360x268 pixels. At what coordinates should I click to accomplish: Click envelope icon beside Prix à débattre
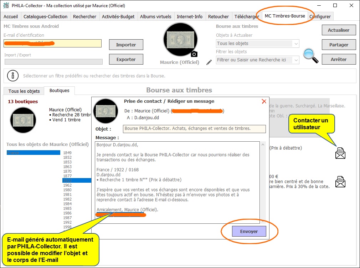tap(340, 153)
